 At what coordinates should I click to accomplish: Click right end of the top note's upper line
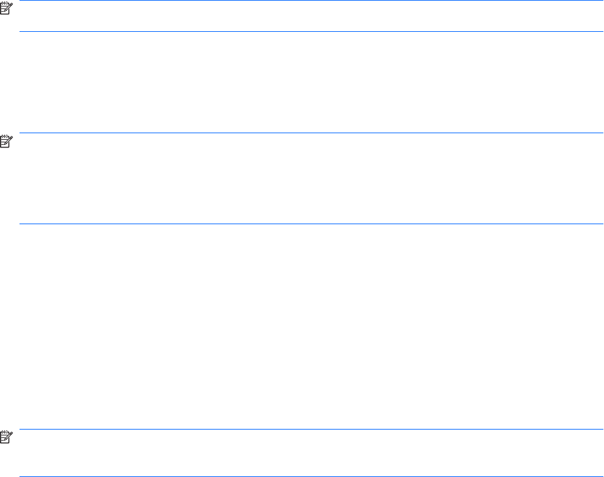[600, 1]
